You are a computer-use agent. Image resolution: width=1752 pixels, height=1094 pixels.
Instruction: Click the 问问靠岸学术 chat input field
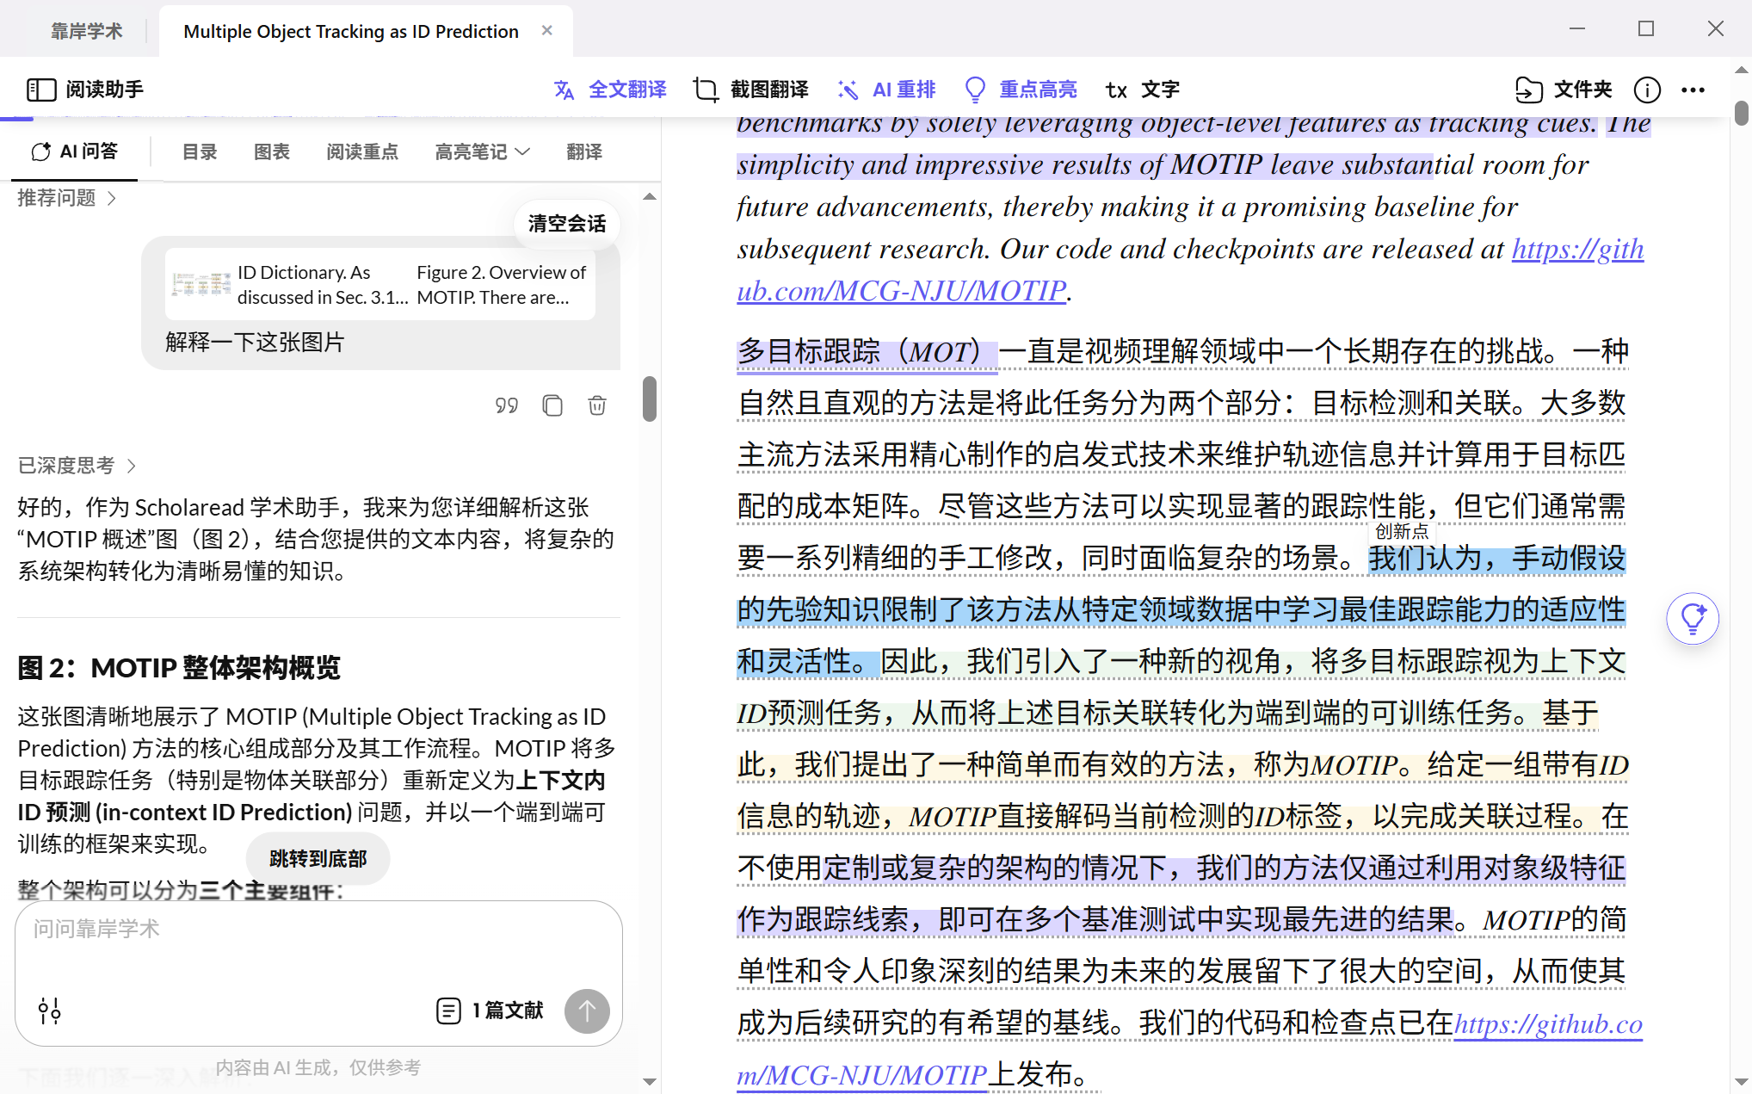click(x=258, y=930)
